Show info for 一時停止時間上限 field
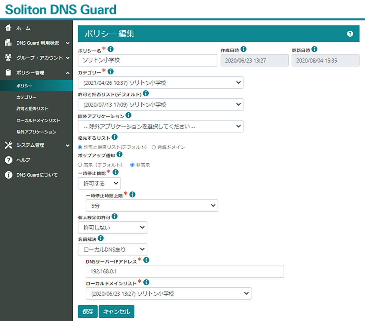 [x=133, y=194]
